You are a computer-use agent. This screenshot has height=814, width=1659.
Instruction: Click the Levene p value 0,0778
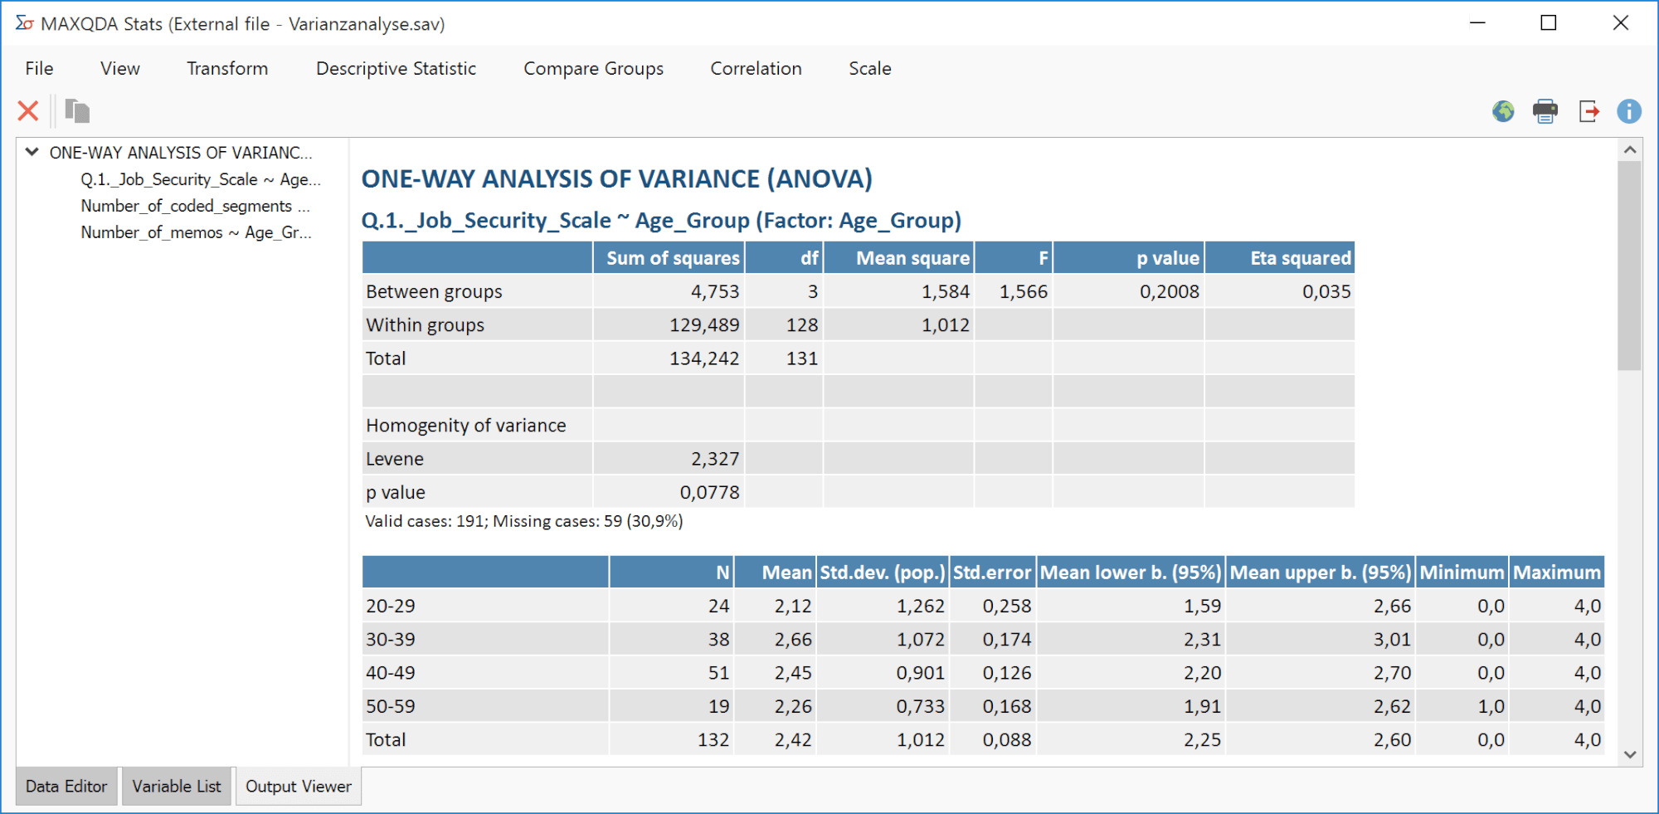pyautogui.click(x=709, y=492)
